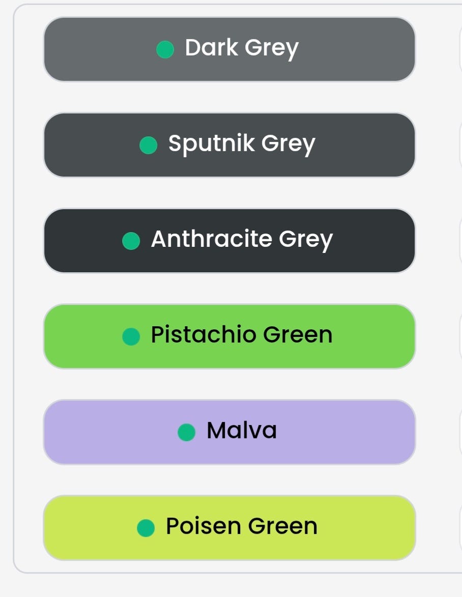The height and width of the screenshot is (597, 462).
Task: Click the "Dark Grey" text label
Action: [x=241, y=48]
